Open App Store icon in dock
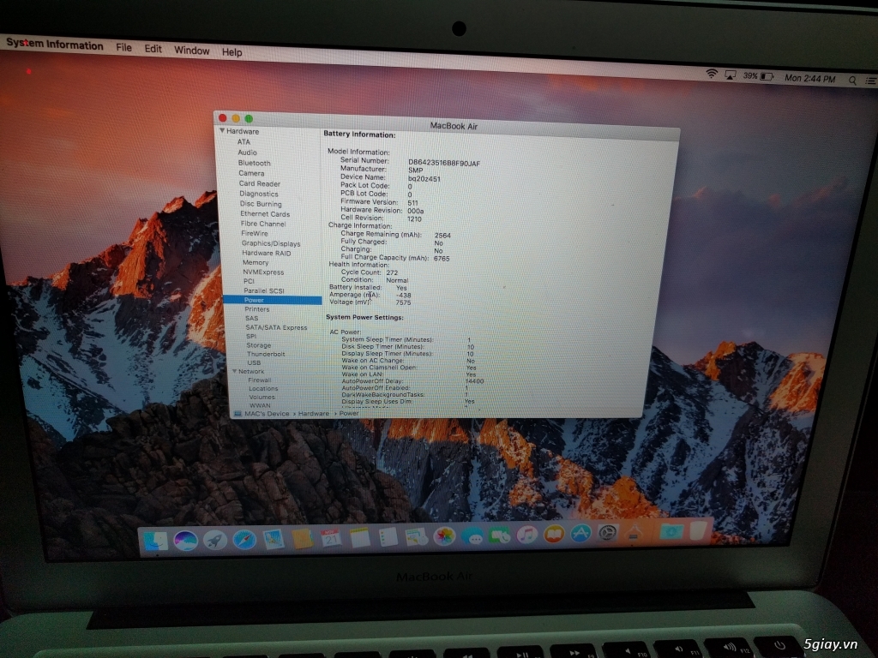 [580, 533]
